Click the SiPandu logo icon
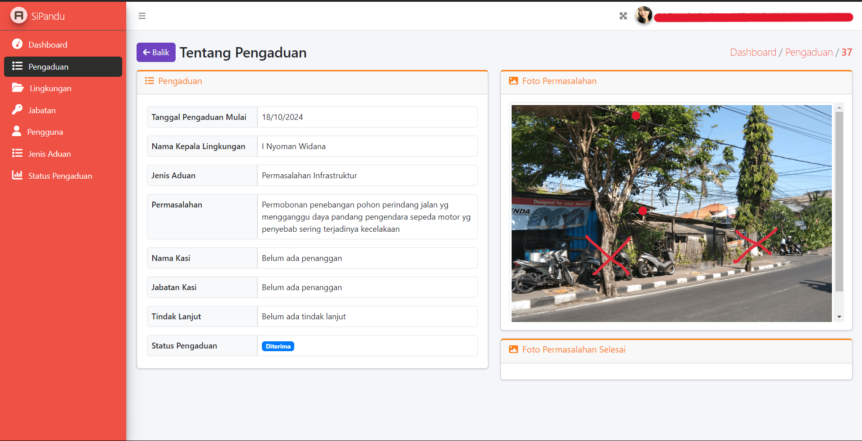Image resolution: width=862 pixels, height=441 pixels. point(18,16)
